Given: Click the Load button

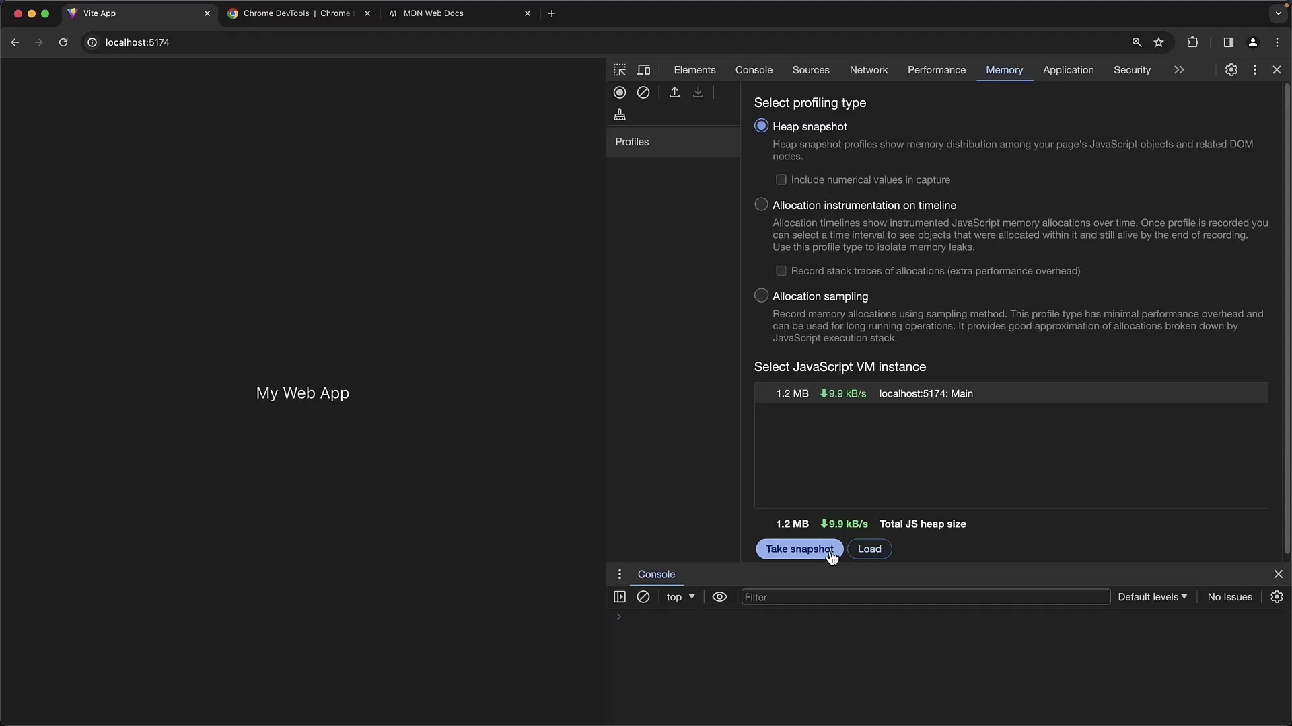Looking at the screenshot, I should pos(869,549).
